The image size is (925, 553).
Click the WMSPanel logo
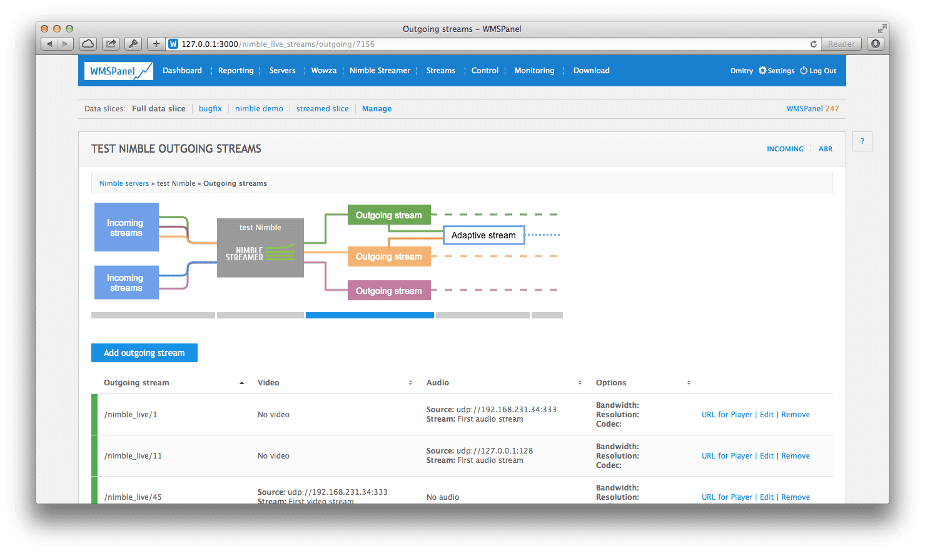(119, 71)
